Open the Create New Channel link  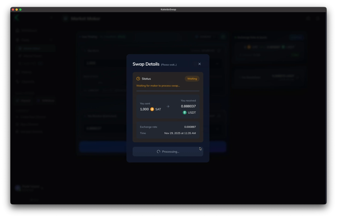pyautogui.click(x=33, y=117)
